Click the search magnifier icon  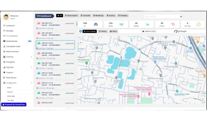[181, 17]
